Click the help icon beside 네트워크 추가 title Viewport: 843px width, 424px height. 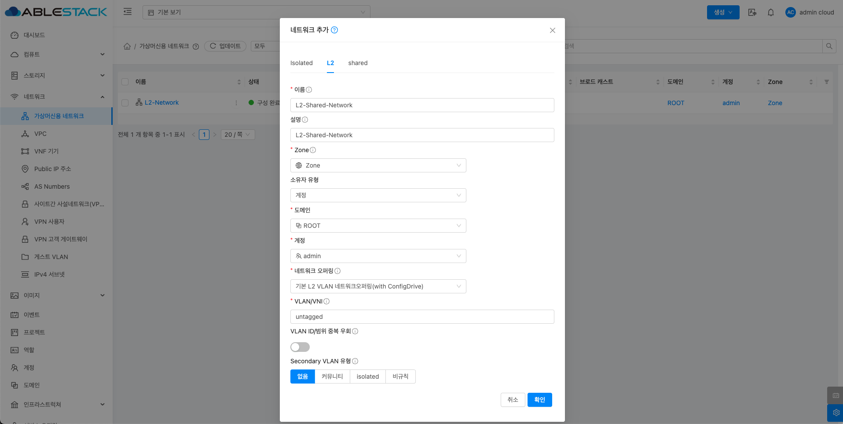[334, 30]
